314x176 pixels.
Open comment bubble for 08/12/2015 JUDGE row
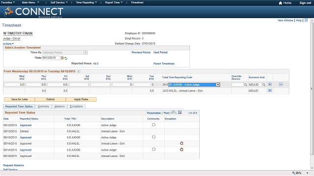[x=154, y=125]
